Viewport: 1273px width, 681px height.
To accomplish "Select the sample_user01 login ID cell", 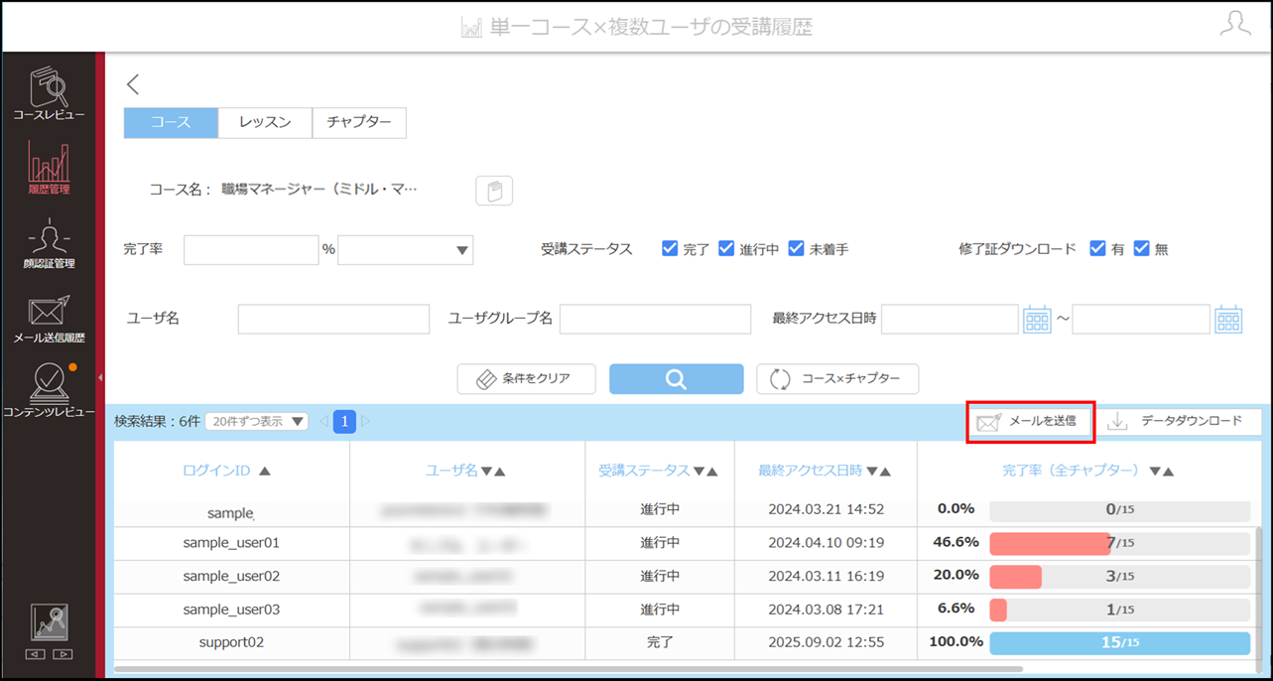I will click(231, 543).
